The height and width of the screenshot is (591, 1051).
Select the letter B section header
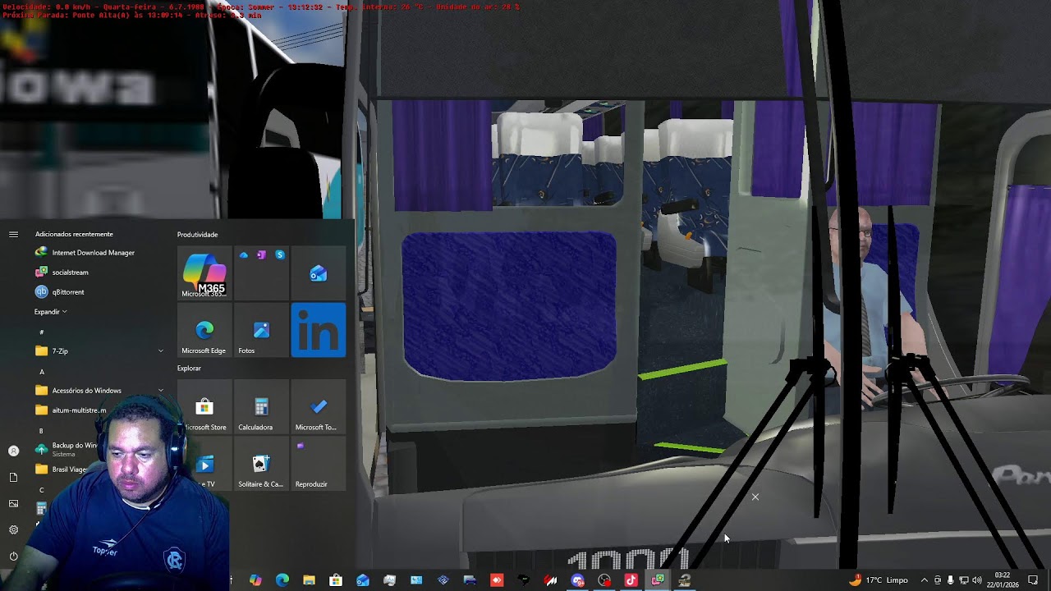(x=41, y=431)
